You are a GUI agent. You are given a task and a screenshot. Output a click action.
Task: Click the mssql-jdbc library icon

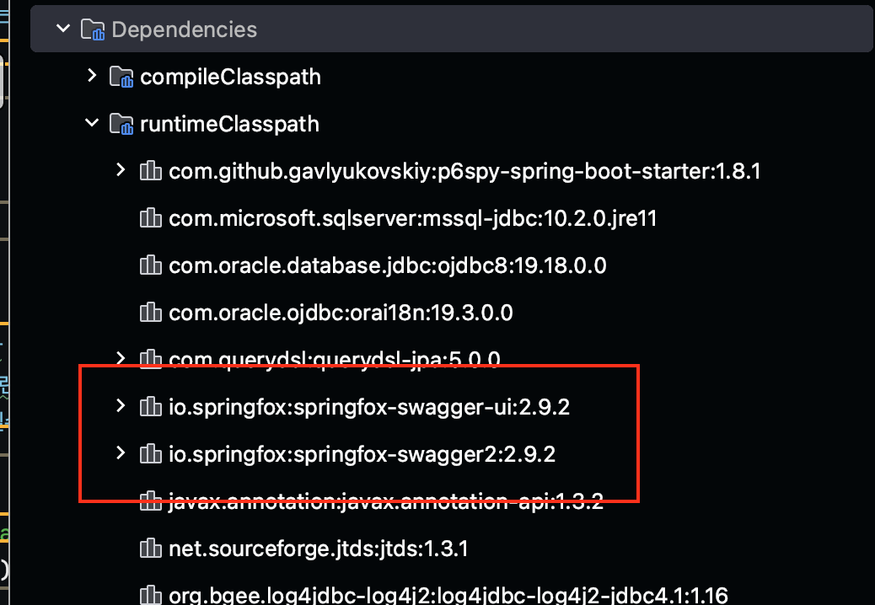tap(151, 218)
